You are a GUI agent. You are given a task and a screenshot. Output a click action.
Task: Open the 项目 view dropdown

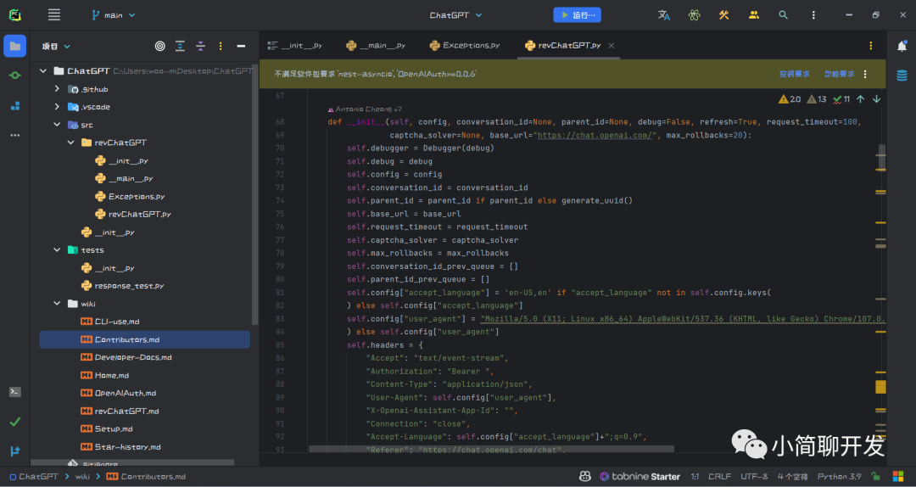point(56,46)
